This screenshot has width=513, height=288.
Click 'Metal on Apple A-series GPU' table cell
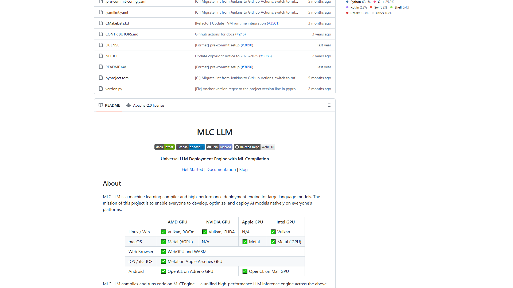tap(231, 261)
